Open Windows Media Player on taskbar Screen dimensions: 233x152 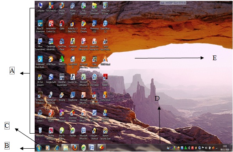[x=47, y=148]
